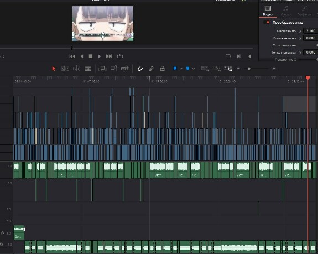Click the Точка привязки X value field
Screen dimensions: 318x254
(310, 53)
